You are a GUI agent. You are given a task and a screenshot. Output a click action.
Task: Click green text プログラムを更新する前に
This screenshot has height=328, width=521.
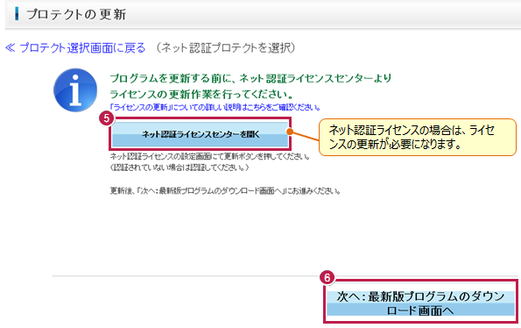tap(172, 79)
